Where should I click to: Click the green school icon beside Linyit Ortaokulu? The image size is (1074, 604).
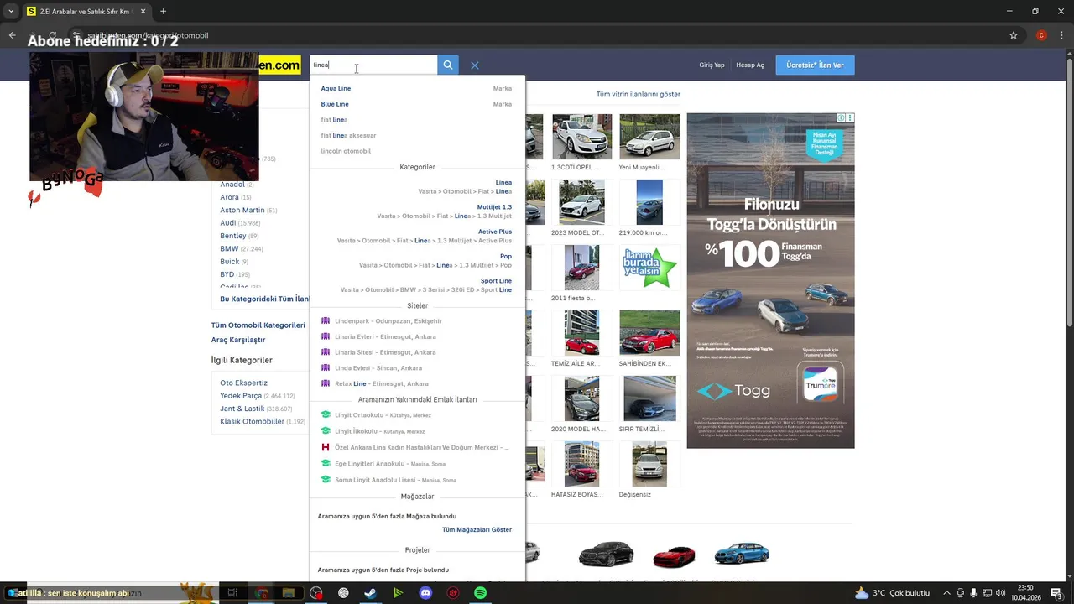click(x=326, y=415)
